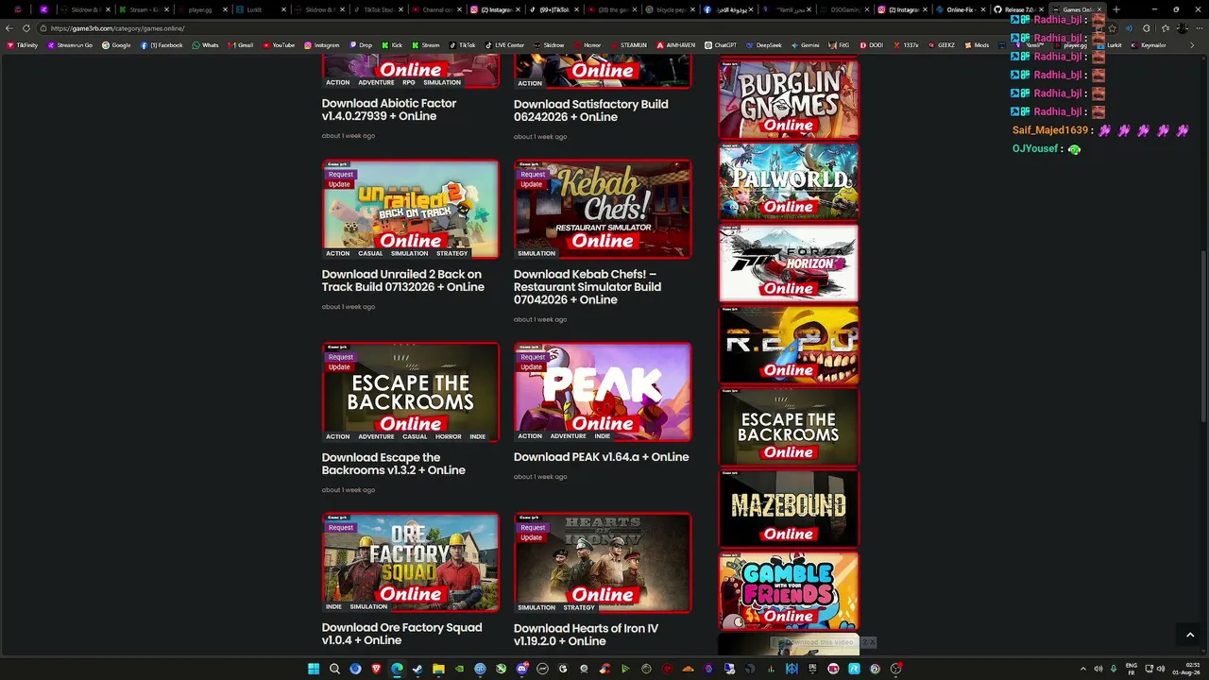The height and width of the screenshot is (680, 1209).
Task: Open the STEAMRUN bookmark
Action: [x=628, y=45]
